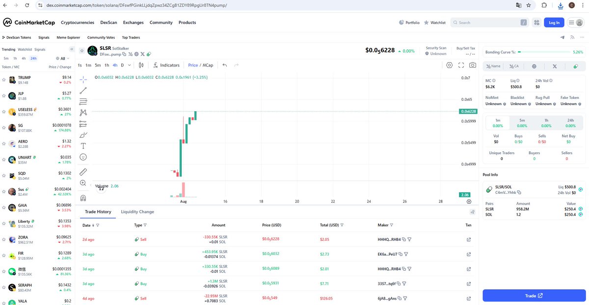Select the 24h trending timeframe
Image resolution: width=589 pixels, height=305 pixels.
coord(33,58)
